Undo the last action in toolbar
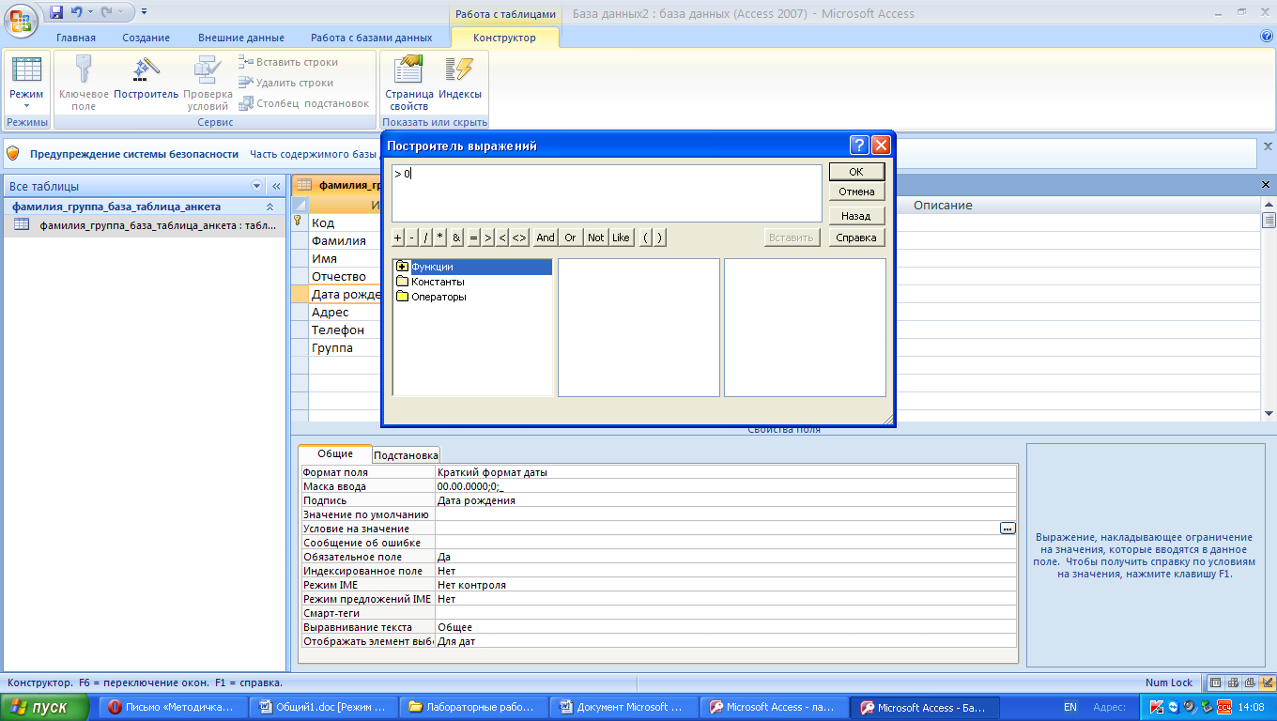 [x=76, y=12]
